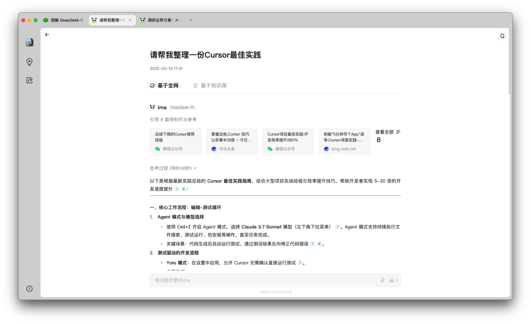Open the user avatar in the sidebar
This screenshot has width=531, height=324.
29,42
